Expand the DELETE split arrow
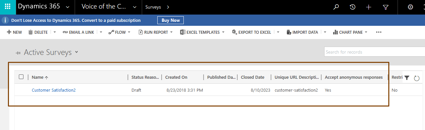This screenshot has width=425, height=130. (55, 32)
